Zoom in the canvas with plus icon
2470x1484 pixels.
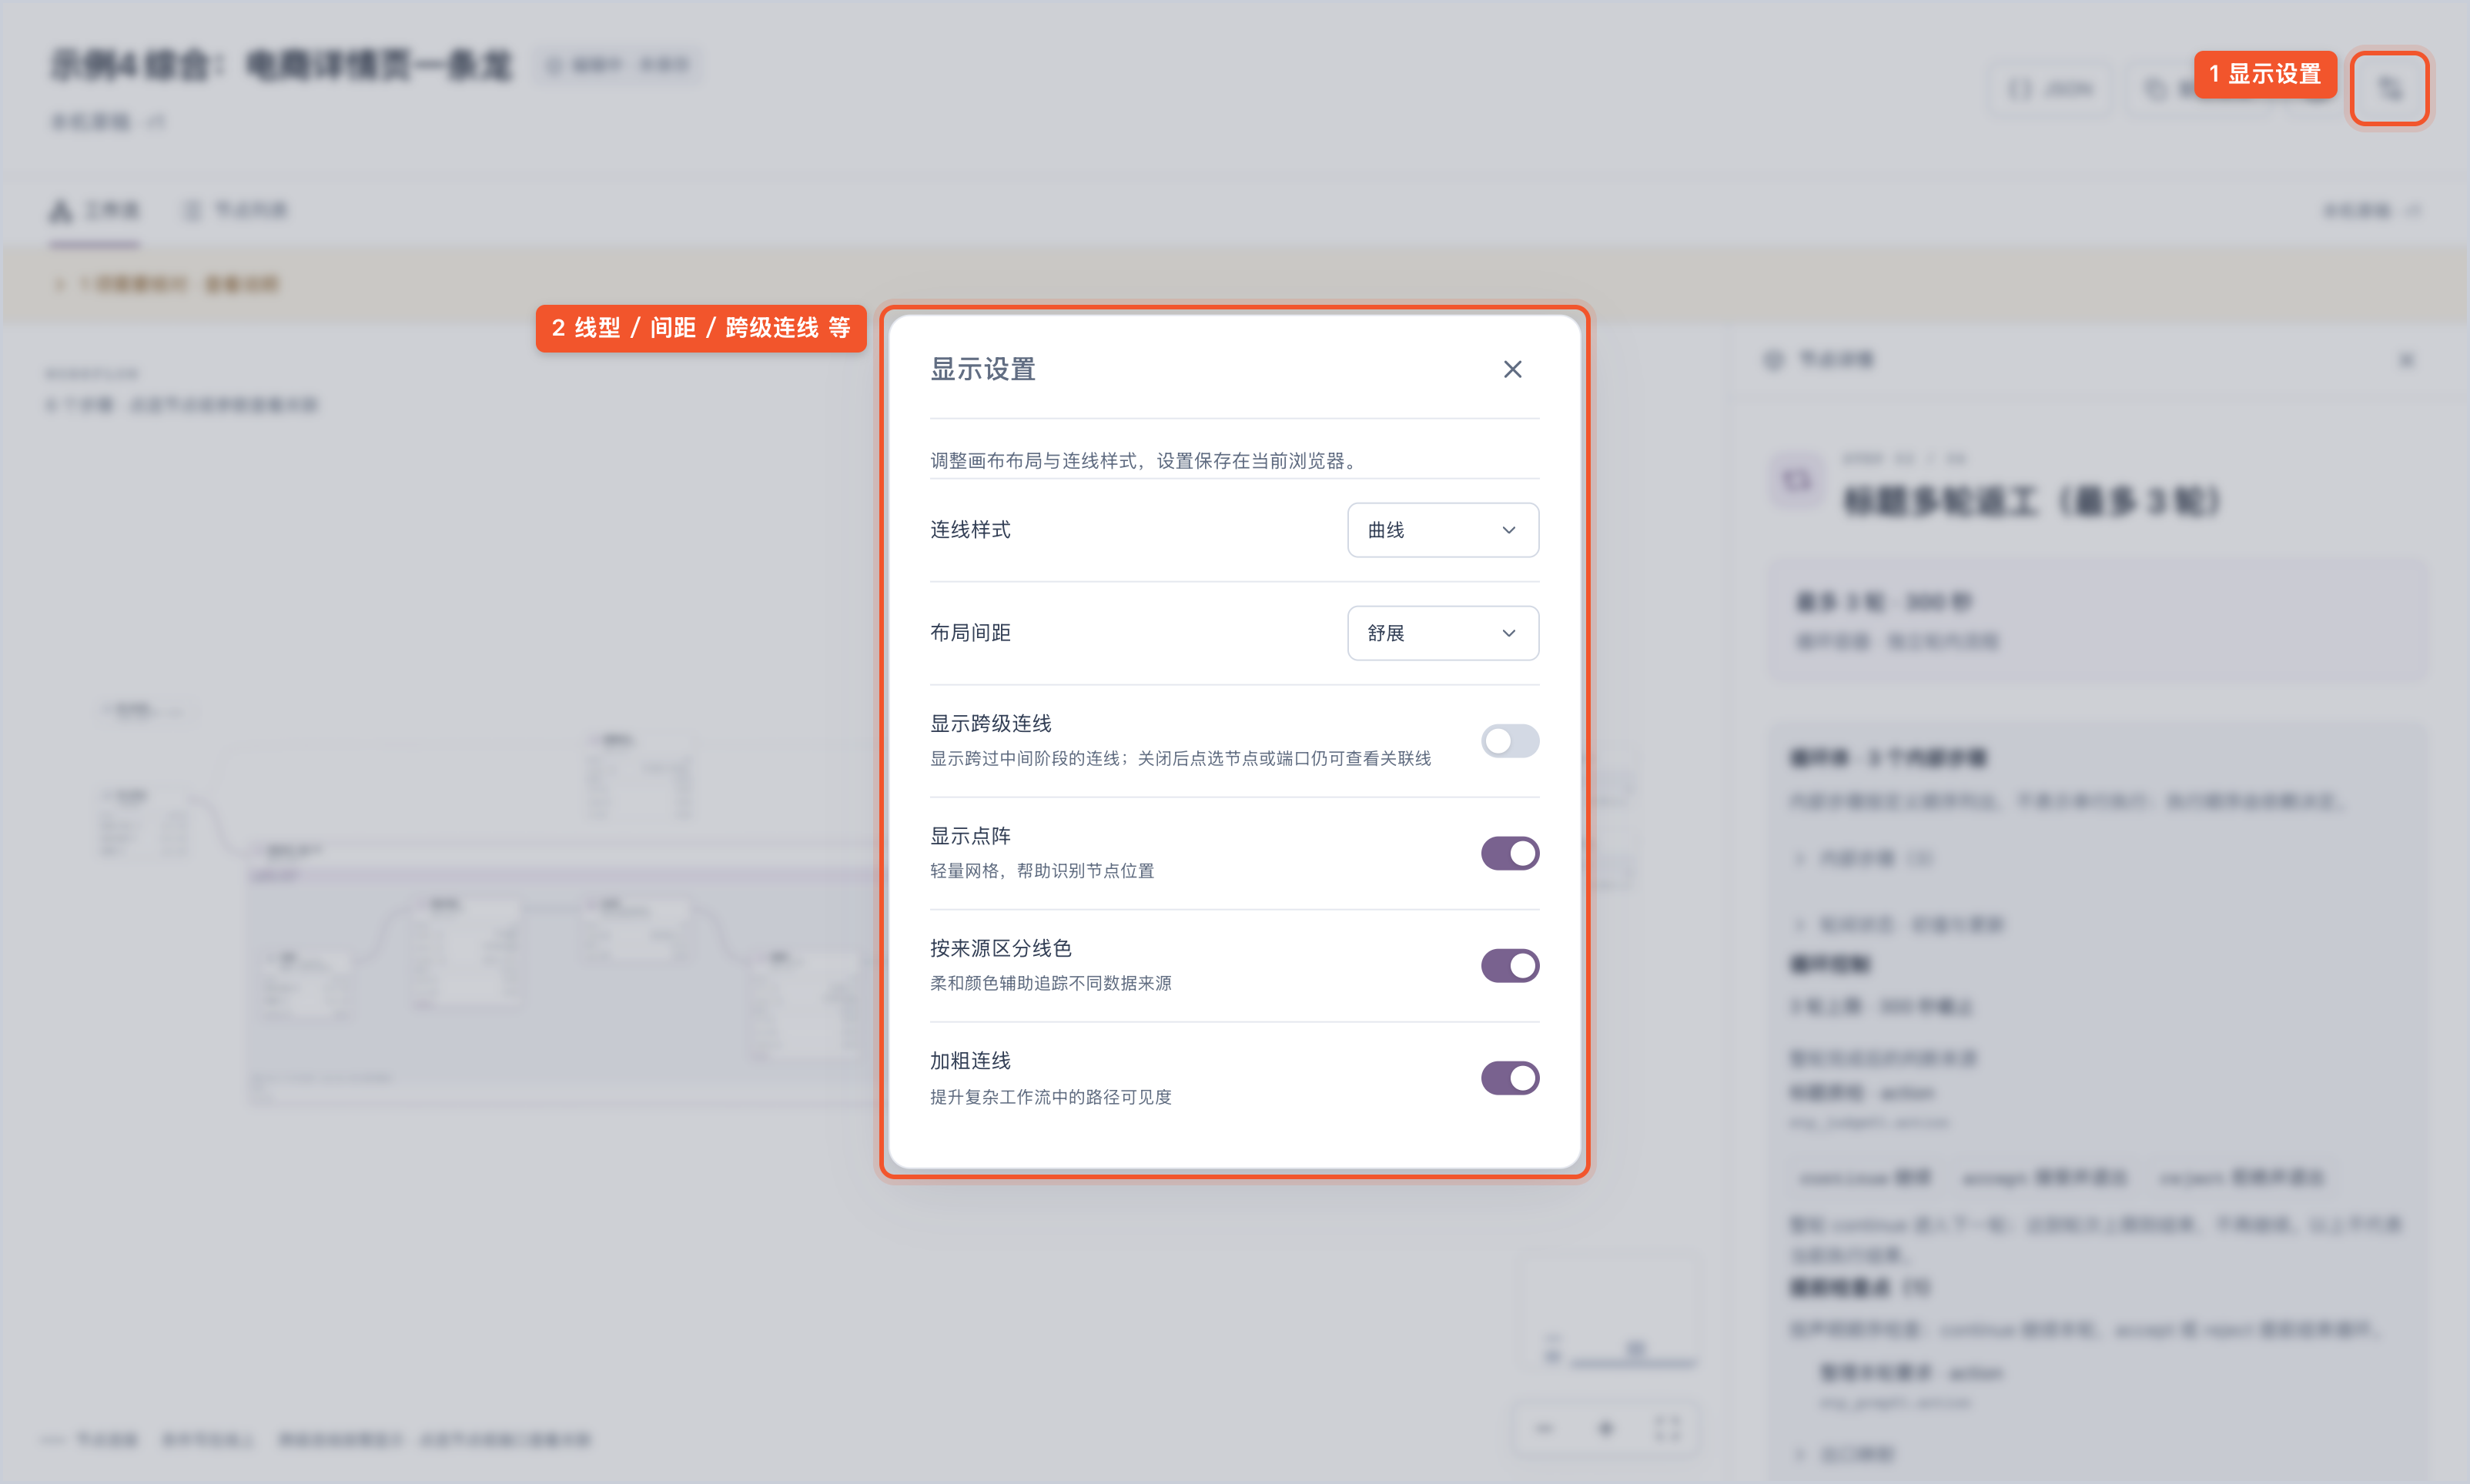pos(1606,1428)
